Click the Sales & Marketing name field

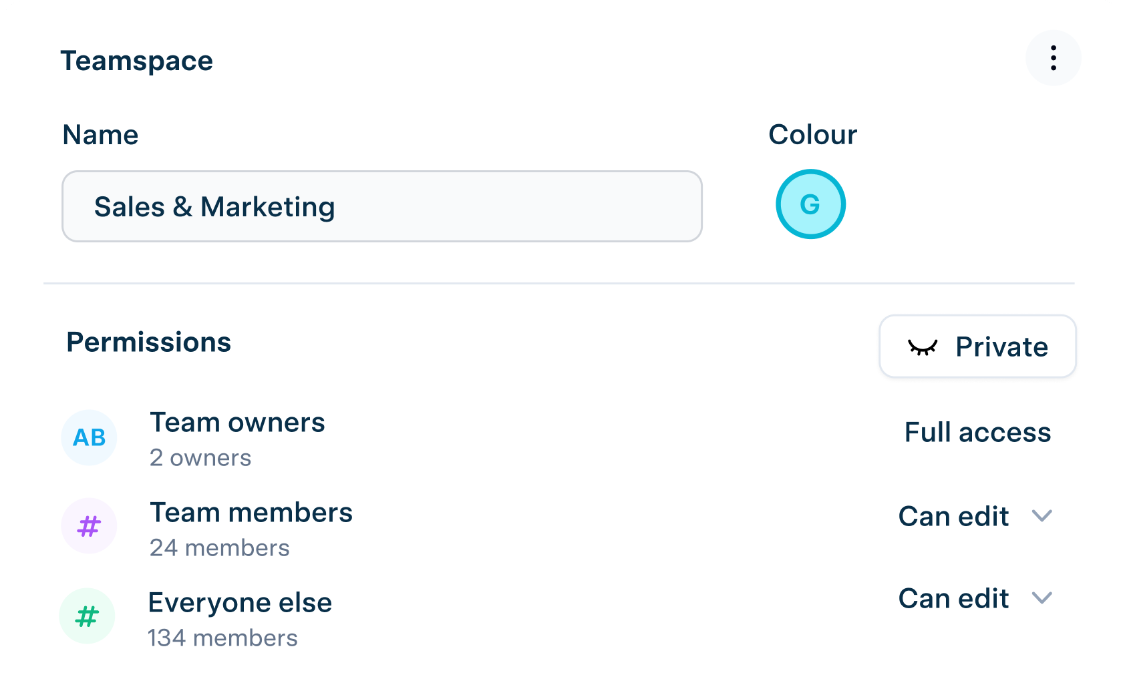tap(381, 206)
